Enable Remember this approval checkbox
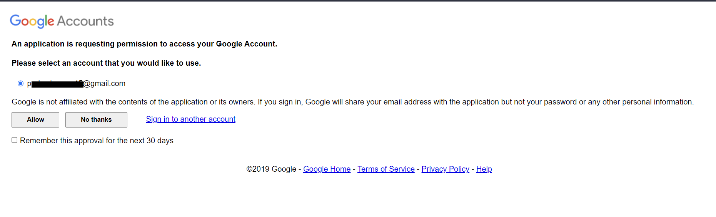716x217 pixels. pos(15,140)
